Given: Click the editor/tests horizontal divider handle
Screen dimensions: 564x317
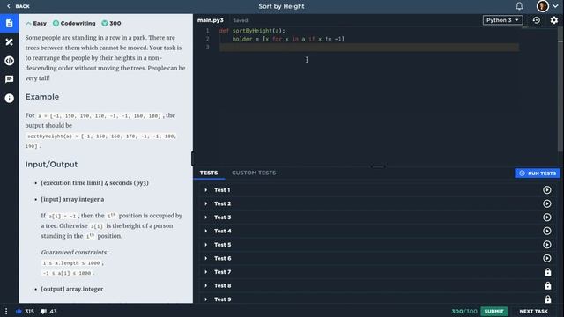Looking at the screenshot, I should (378, 166).
